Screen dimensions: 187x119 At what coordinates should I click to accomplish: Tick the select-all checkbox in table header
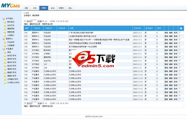[x=181, y=28]
